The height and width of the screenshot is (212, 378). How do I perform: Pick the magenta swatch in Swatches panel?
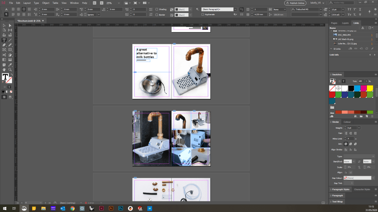[364, 88]
